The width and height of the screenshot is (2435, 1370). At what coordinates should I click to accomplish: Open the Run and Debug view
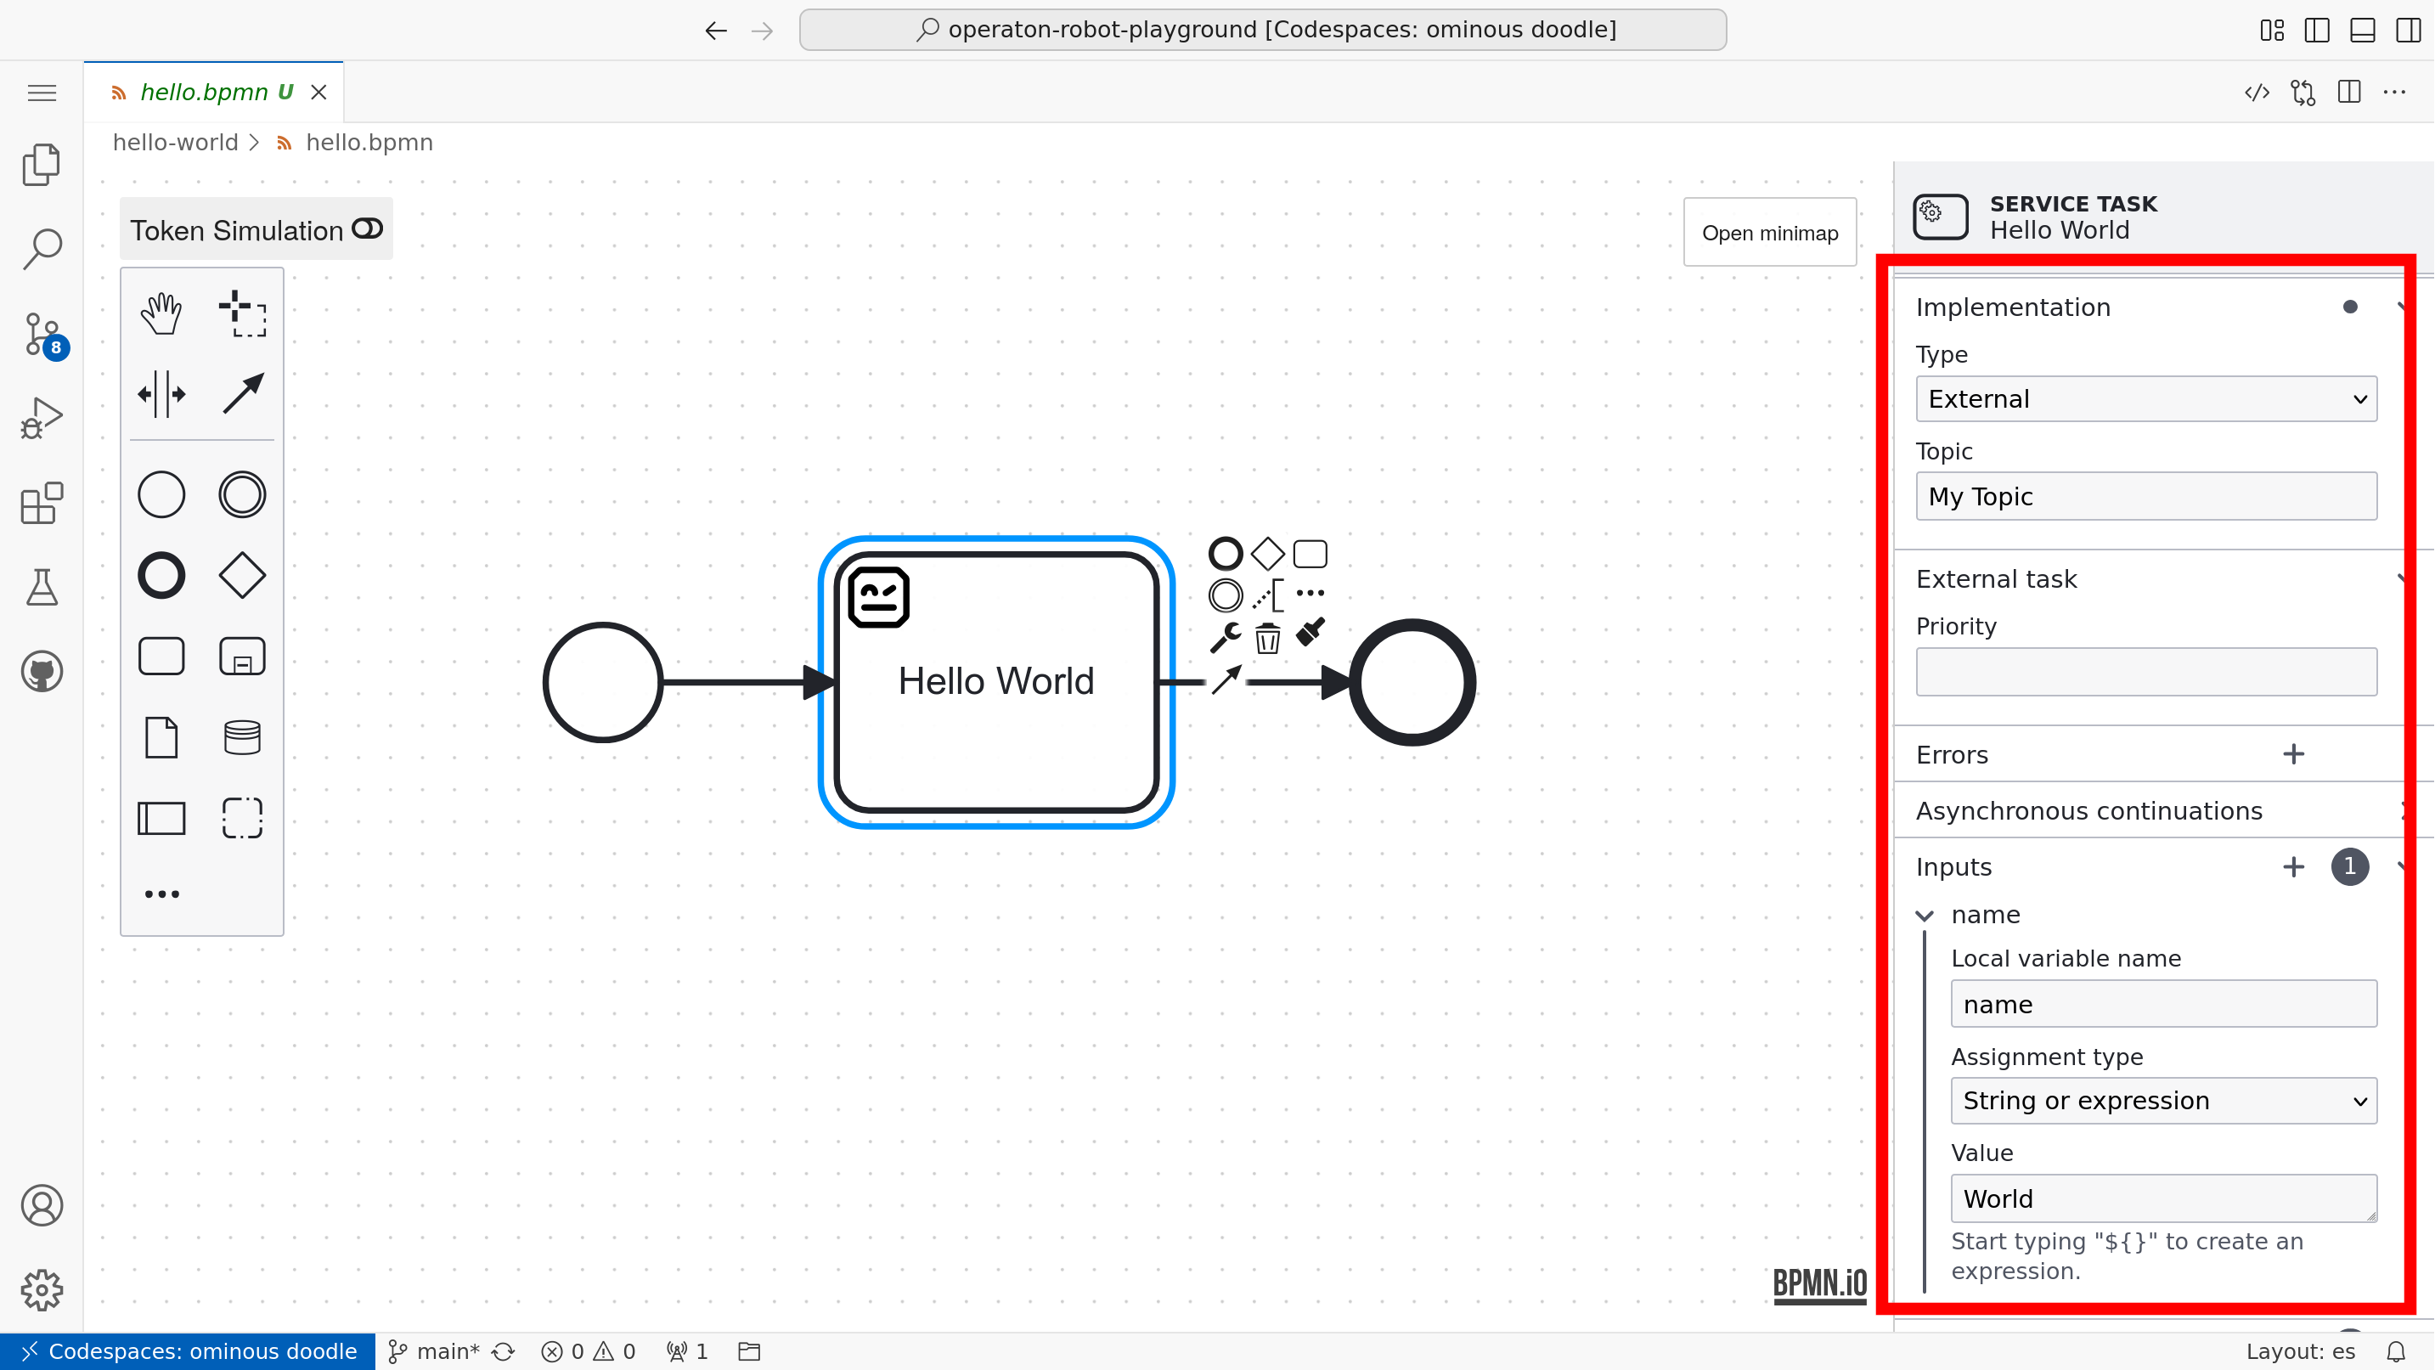(42, 418)
